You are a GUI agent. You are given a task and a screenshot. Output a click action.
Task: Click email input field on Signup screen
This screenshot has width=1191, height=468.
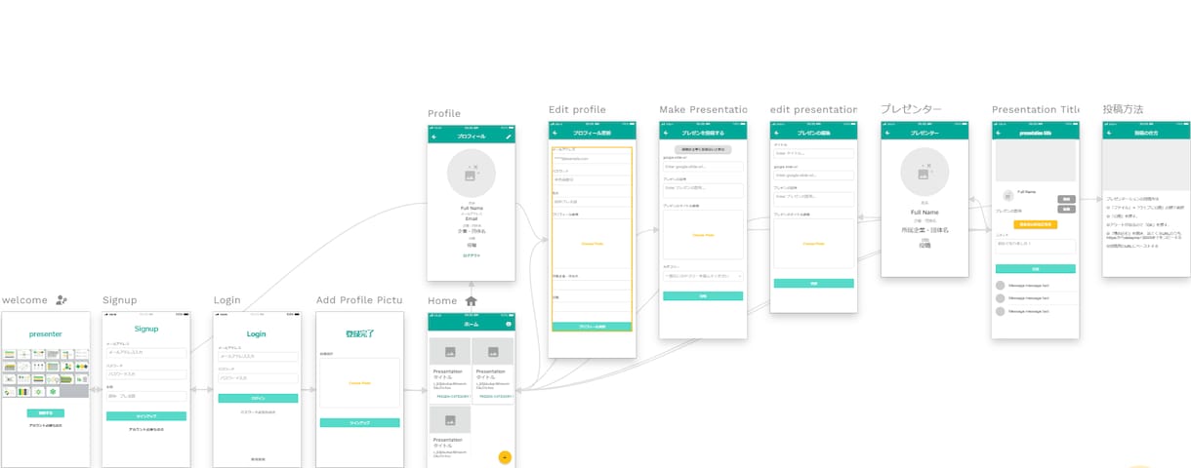(146, 352)
